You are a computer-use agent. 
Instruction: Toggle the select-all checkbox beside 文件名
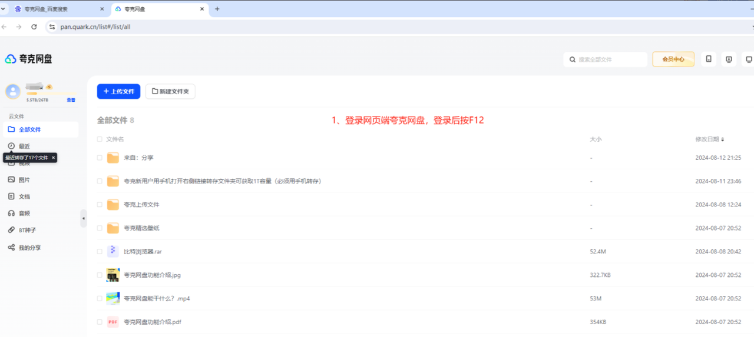pos(100,139)
